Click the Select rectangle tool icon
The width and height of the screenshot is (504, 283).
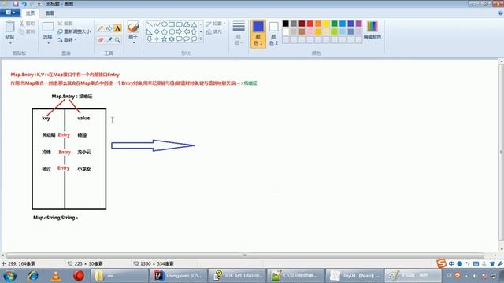pos(48,27)
